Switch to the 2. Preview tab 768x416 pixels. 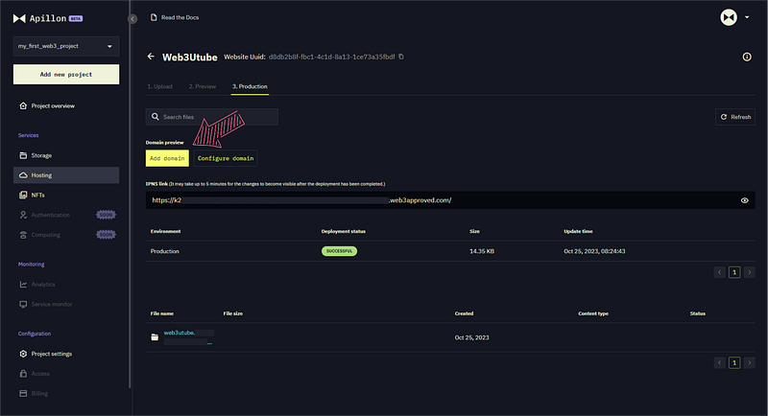click(x=203, y=86)
